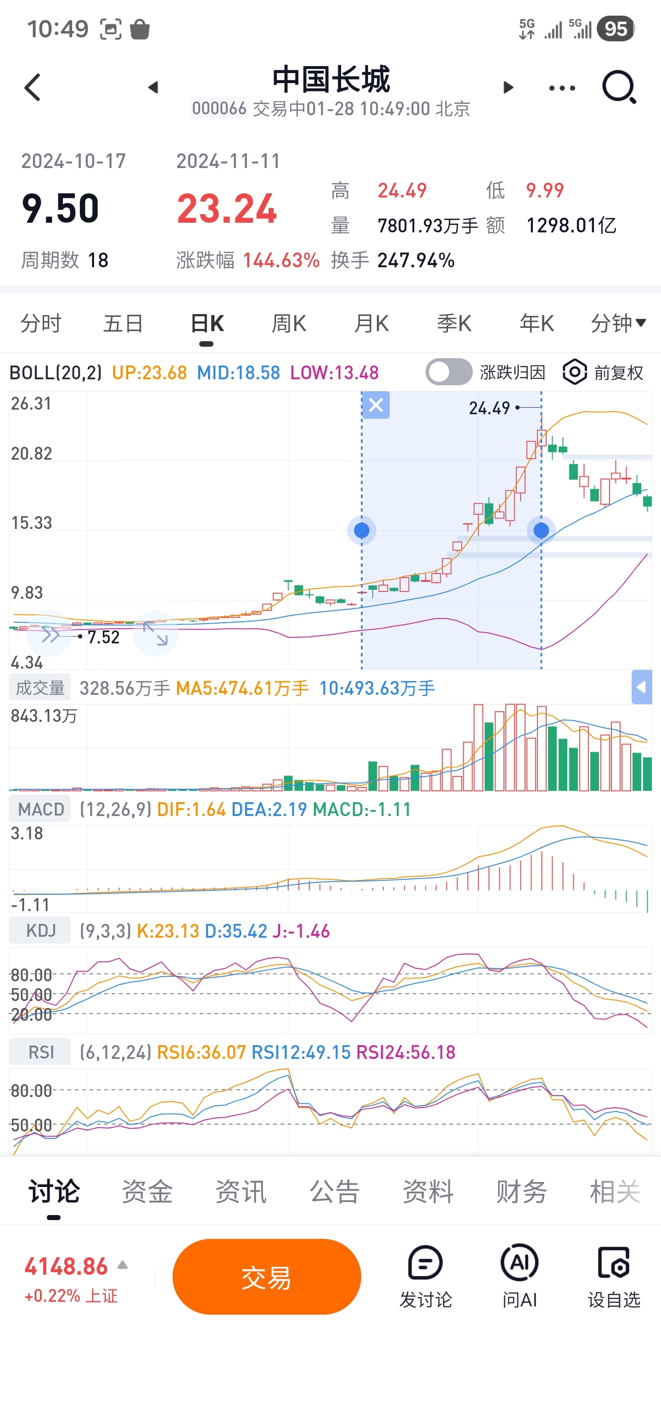Tap the stock title 中国长城
This screenshot has height=1418, width=661.
coord(331,79)
